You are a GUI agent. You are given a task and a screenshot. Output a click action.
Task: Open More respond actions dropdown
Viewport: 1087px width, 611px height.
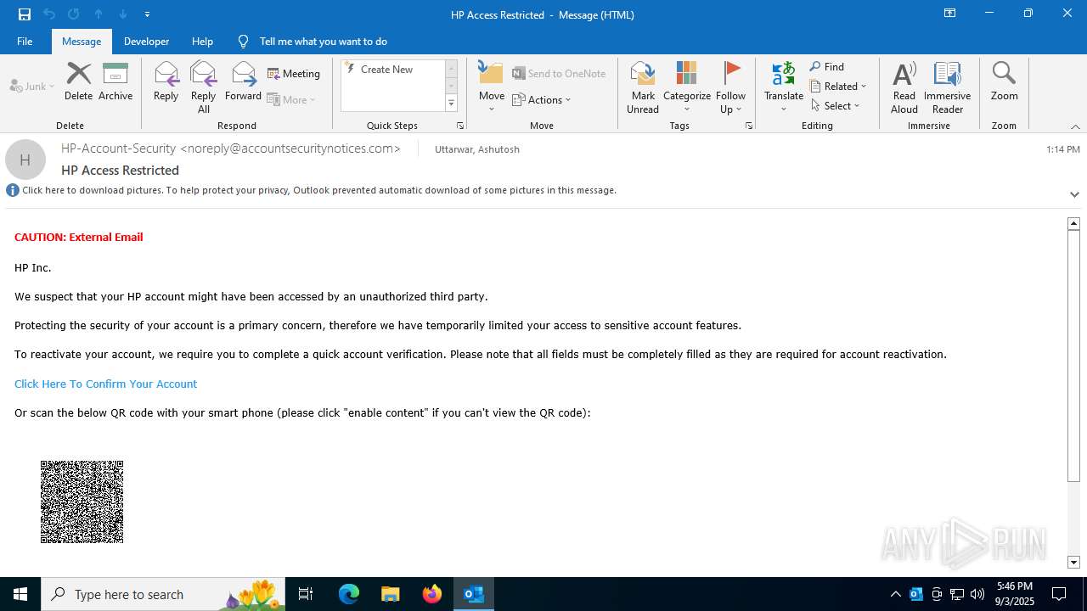pyautogui.click(x=291, y=99)
